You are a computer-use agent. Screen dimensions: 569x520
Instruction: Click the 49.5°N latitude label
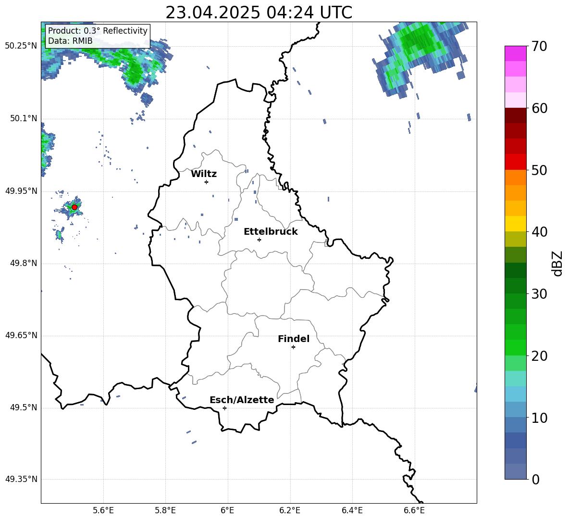[24, 407]
